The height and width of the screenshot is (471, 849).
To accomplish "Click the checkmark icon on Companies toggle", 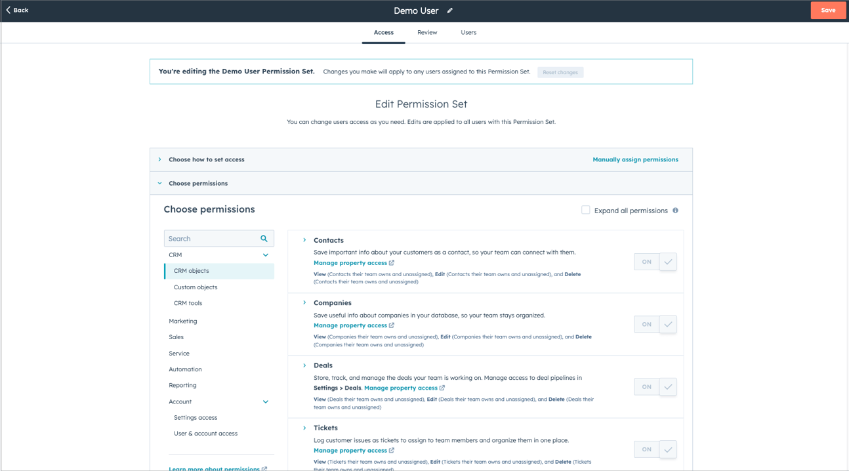I will 668,324.
